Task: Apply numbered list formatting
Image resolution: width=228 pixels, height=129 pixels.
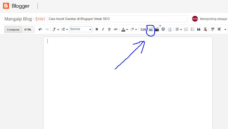Action: 186,29
